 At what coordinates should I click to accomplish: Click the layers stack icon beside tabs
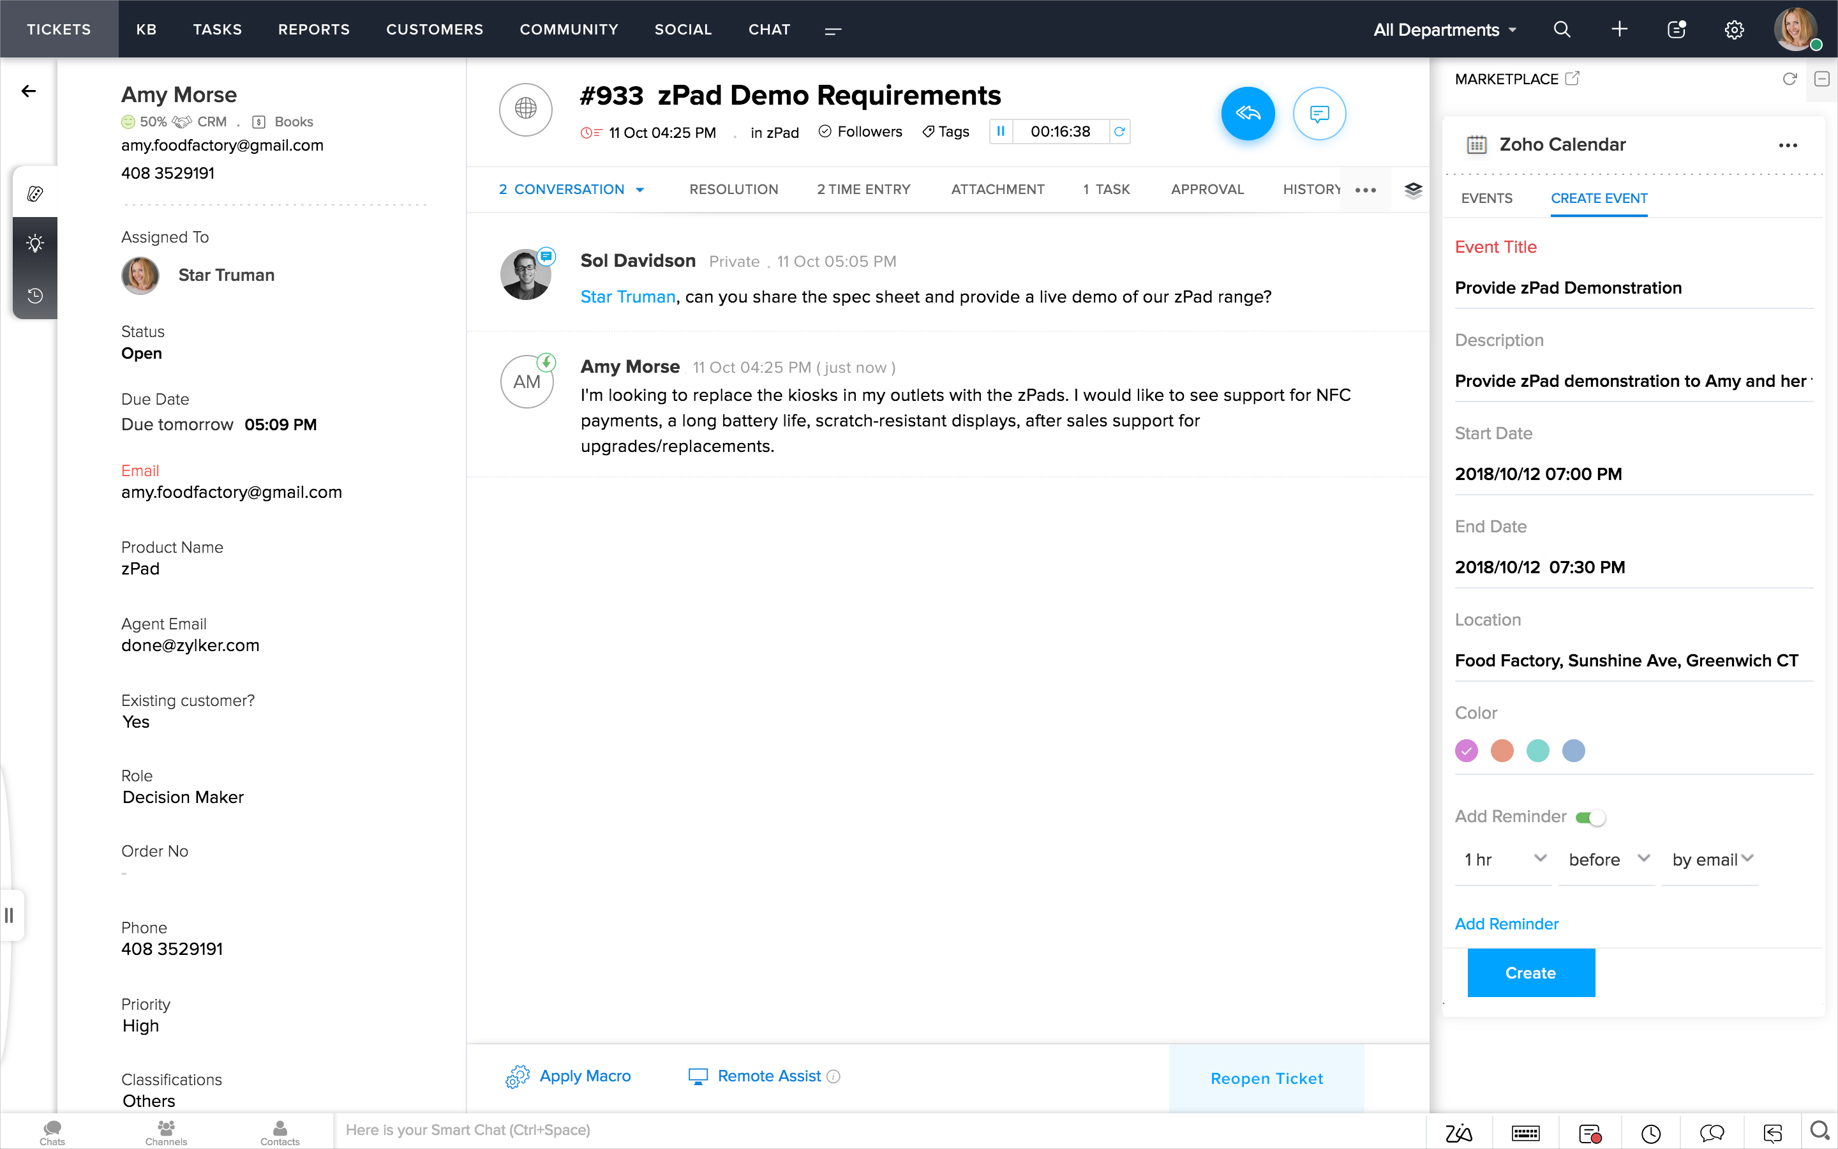click(1413, 190)
